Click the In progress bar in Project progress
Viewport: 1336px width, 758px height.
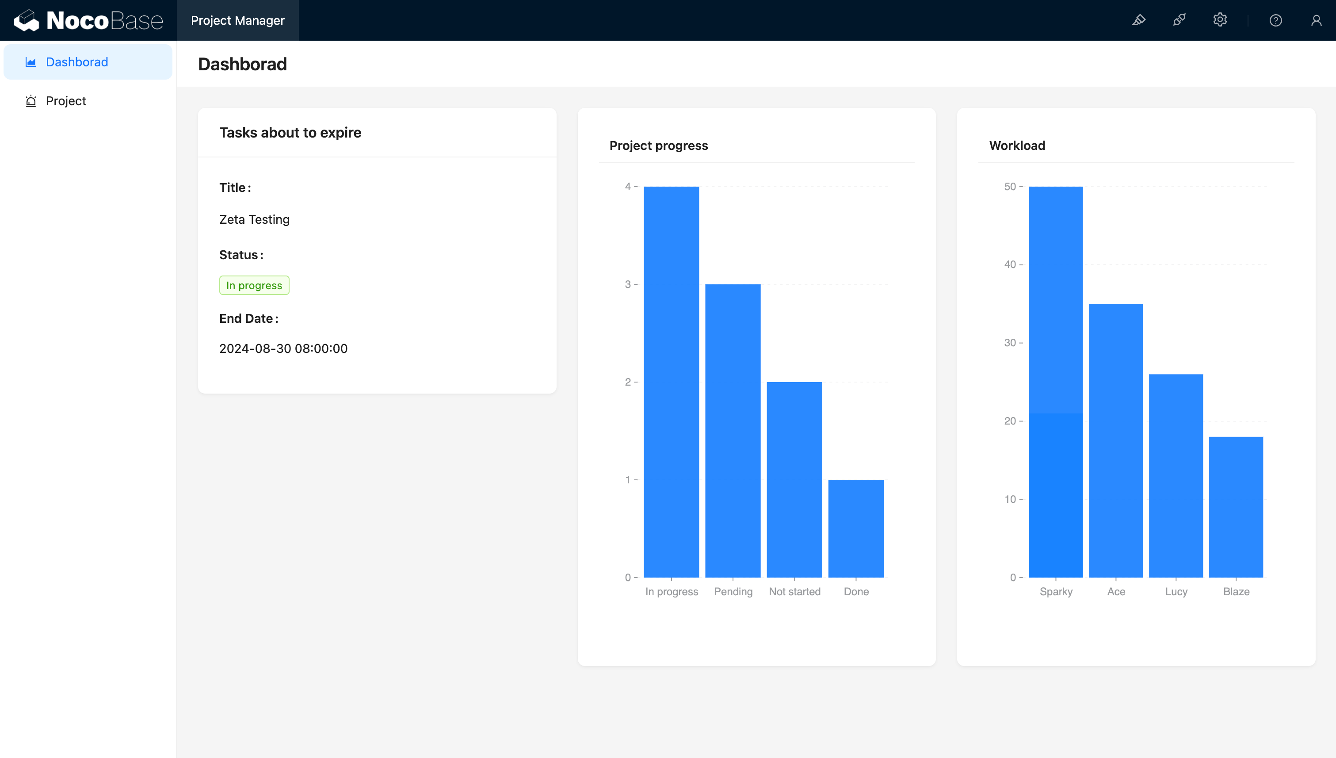(672, 382)
